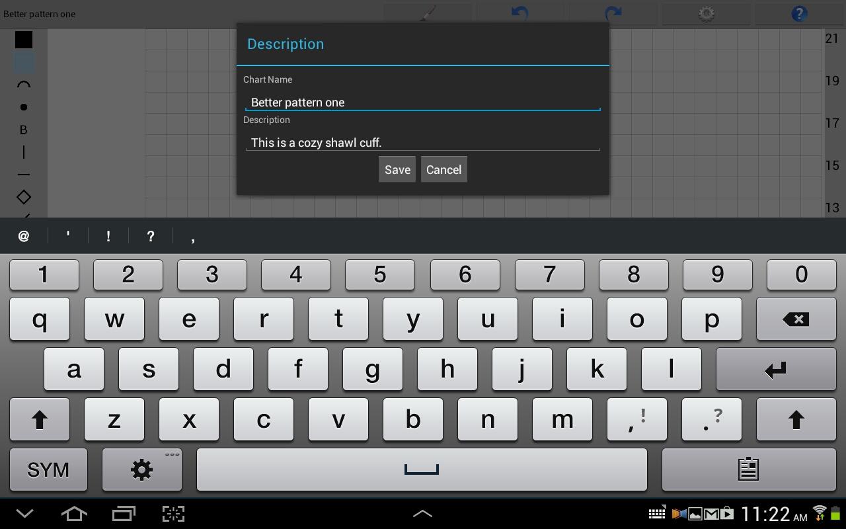The image size is (846, 529).
Task: Save the chart description
Action: 397,169
